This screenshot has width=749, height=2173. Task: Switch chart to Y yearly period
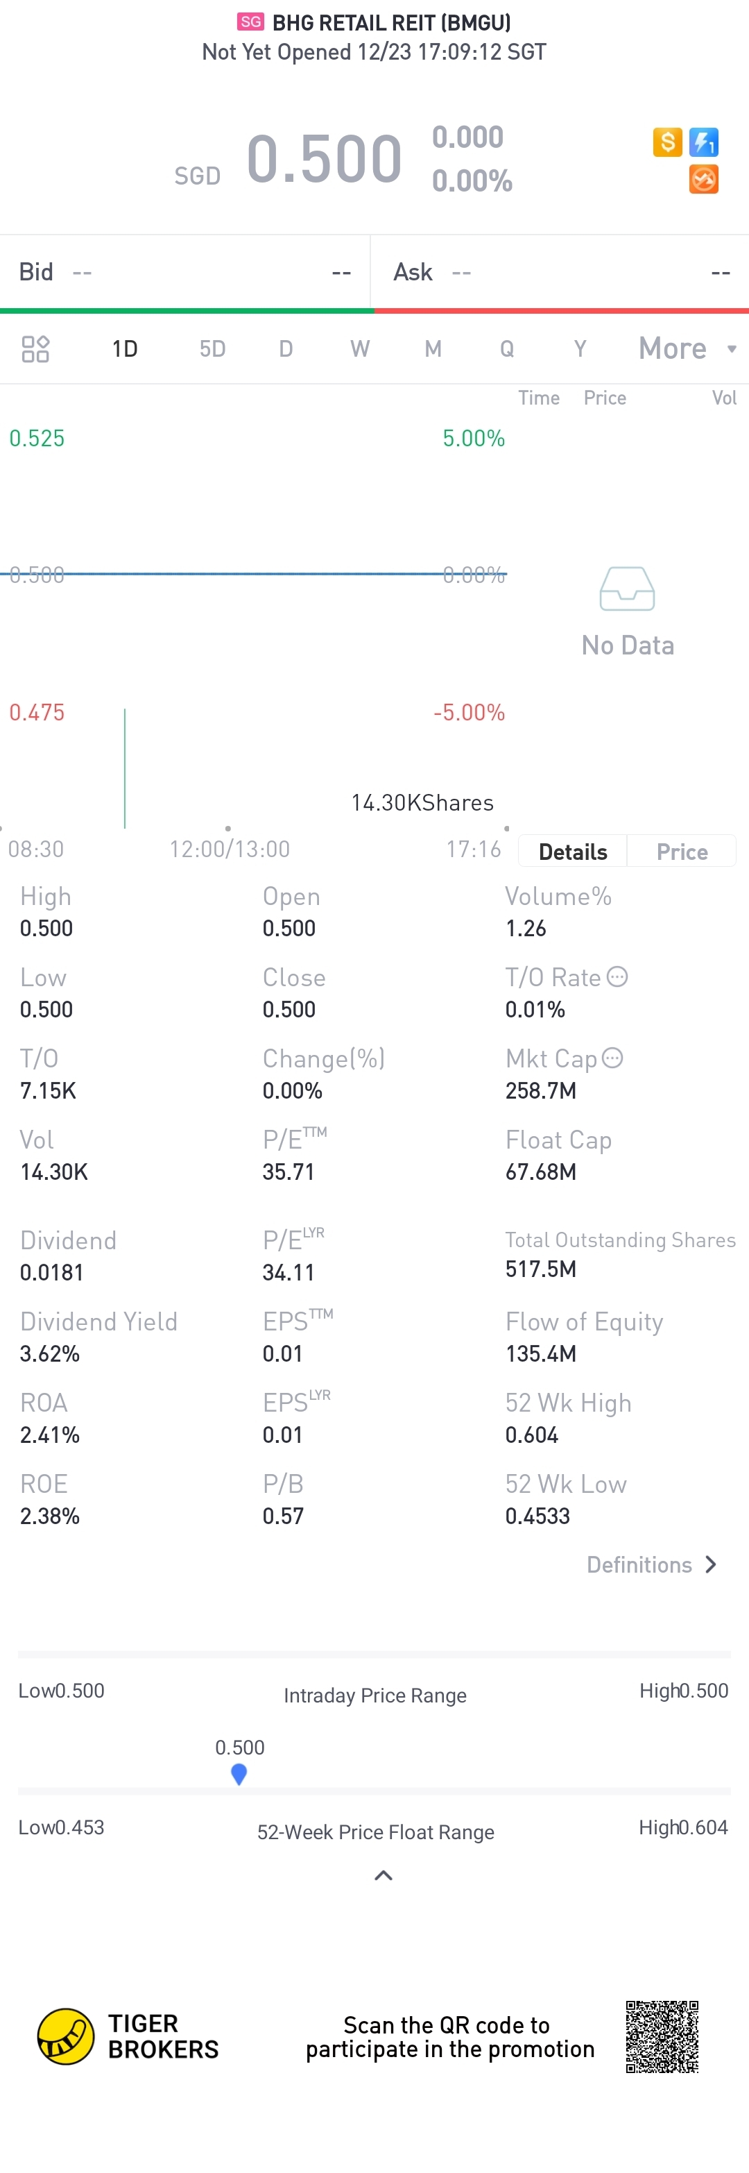[x=580, y=348]
